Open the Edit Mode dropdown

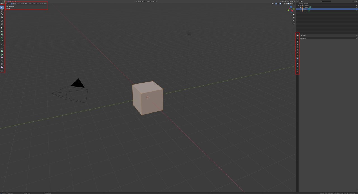(x=5, y=4)
